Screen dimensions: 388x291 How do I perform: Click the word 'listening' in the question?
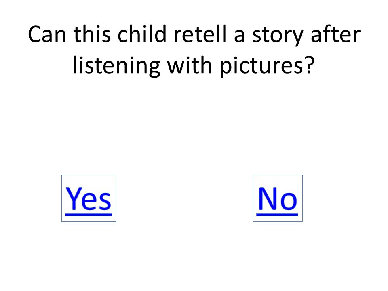(x=116, y=65)
